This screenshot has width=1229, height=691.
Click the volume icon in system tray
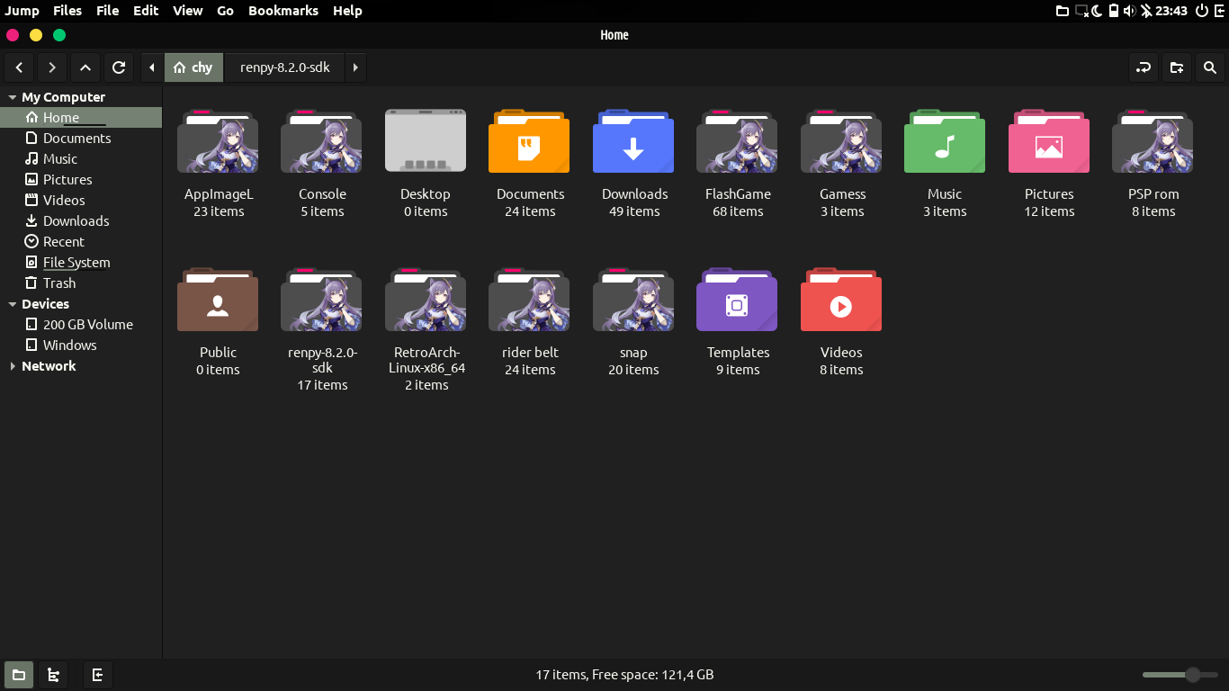(1129, 11)
